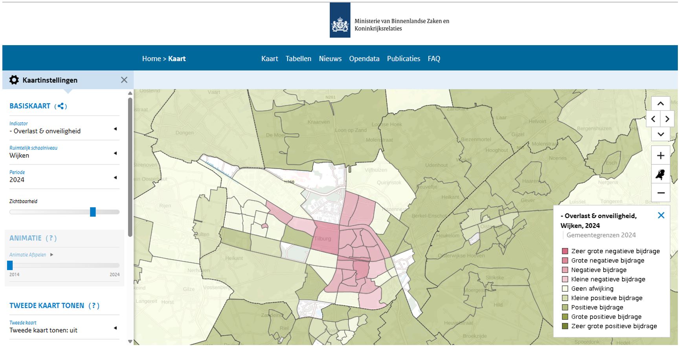This screenshot has height=347, width=681.
Task: Click the Gemeentegrenzen 2024 legend text
Action: click(601, 235)
